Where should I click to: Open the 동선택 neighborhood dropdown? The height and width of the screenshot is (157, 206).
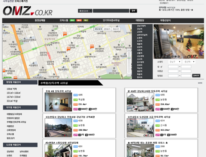click(x=189, y=62)
